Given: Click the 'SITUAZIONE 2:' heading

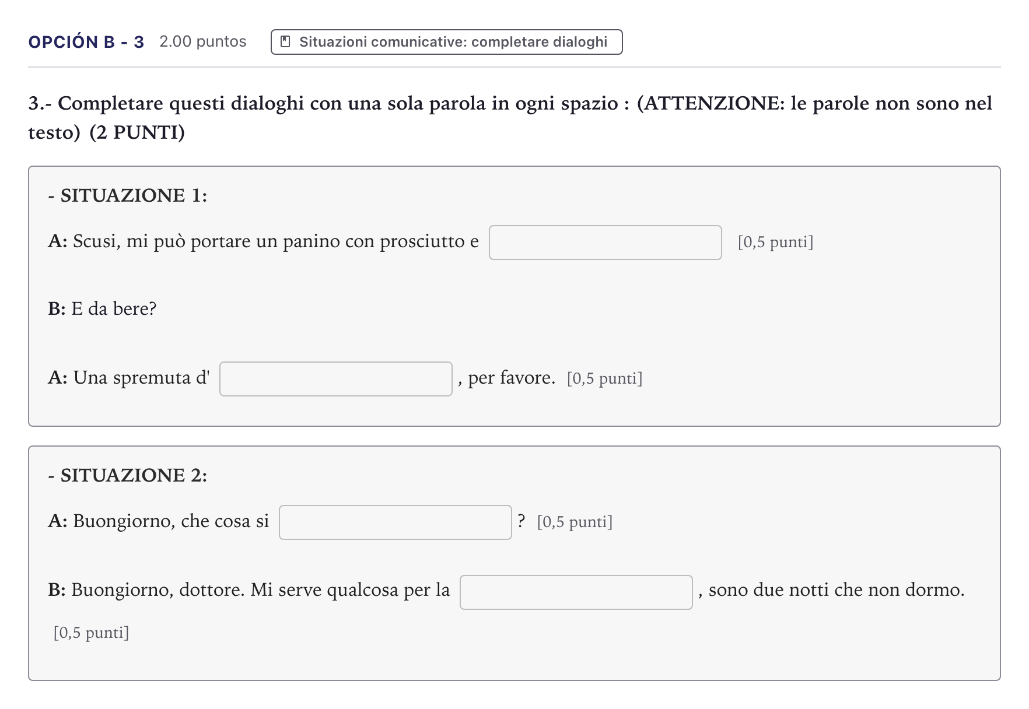Looking at the screenshot, I should pyautogui.click(x=128, y=475).
